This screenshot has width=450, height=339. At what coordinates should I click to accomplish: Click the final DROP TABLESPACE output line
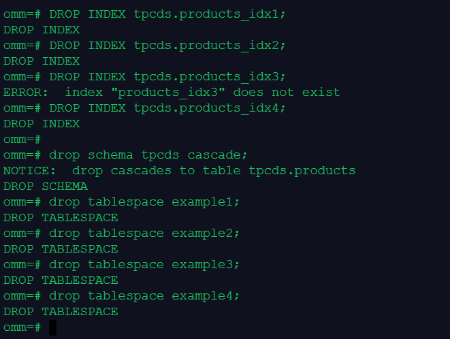pyautogui.click(x=61, y=311)
